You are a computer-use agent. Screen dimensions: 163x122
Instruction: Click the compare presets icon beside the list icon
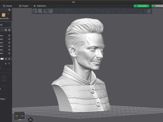pyautogui.click(x=9, y=59)
